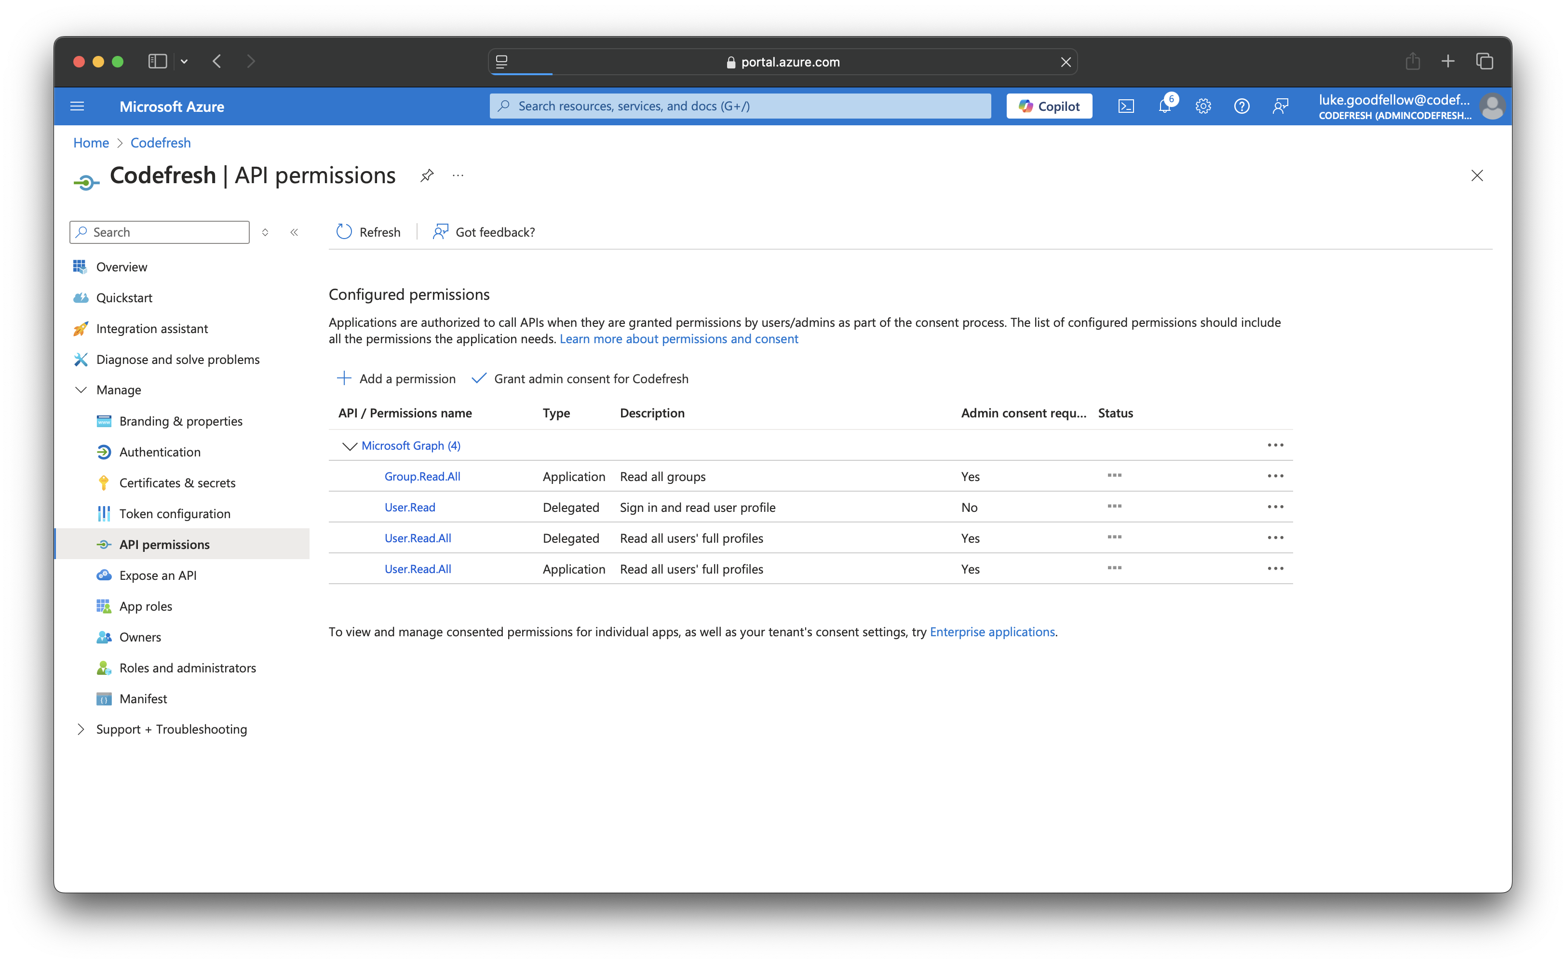Open Safari sidebar dropdown arrow
The width and height of the screenshot is (1566, 964).
184,62
